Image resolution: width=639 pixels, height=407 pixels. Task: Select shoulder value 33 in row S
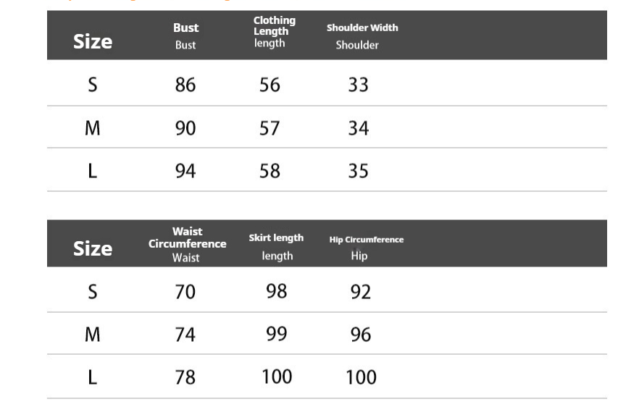(358, 85)
